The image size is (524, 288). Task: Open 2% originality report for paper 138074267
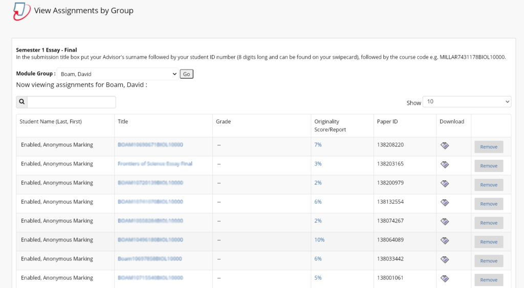[318, 221]
